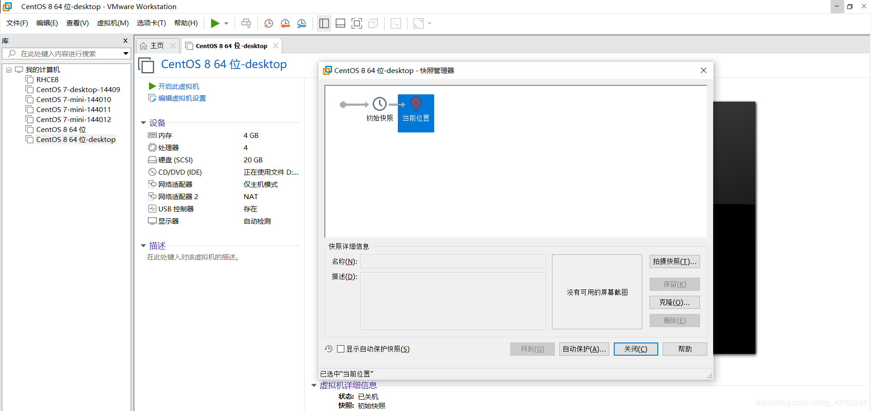Select RHCE8 in the library

click(x=47, y=79)
